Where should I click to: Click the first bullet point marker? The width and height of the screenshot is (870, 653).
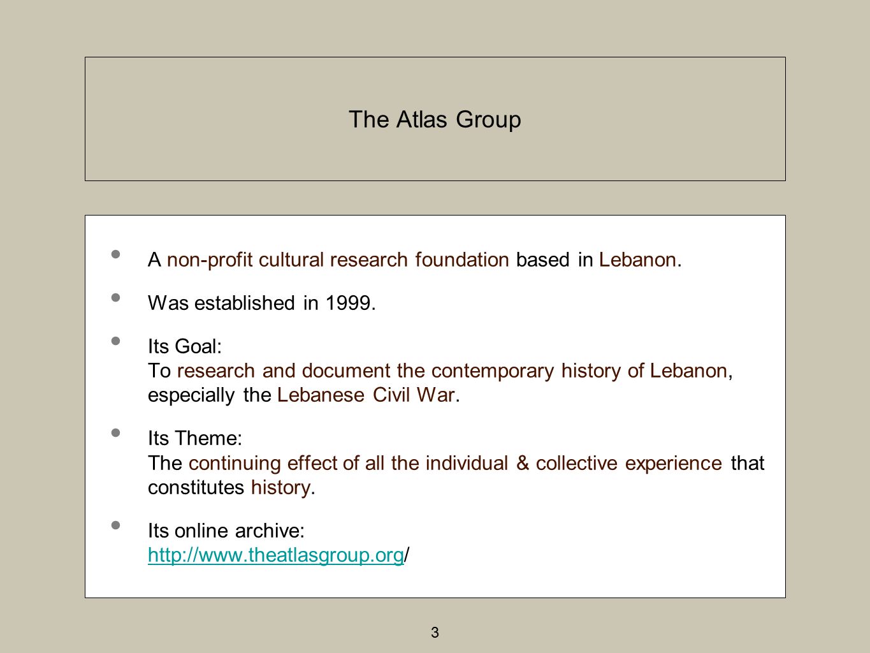tap(115, 254)
